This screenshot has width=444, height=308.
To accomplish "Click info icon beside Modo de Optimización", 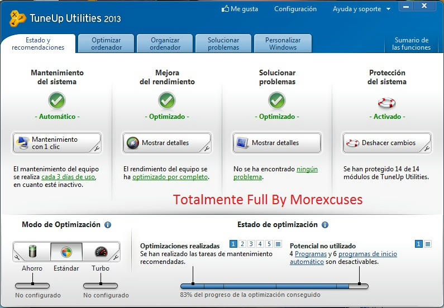I will click(x=108, y=225).
